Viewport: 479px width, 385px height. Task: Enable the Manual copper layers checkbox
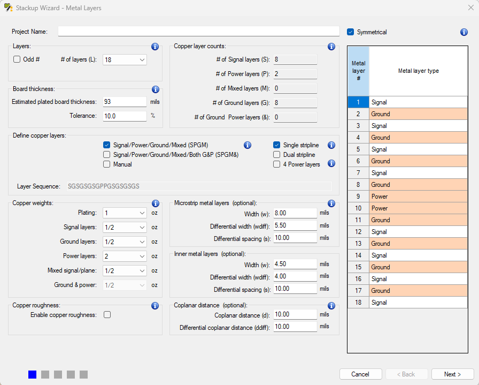[106, 164]
